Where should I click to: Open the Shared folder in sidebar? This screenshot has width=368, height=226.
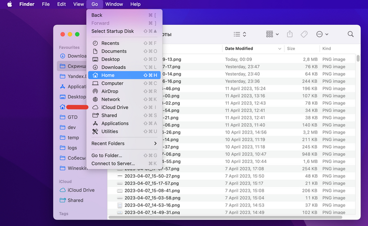[75, 200]
